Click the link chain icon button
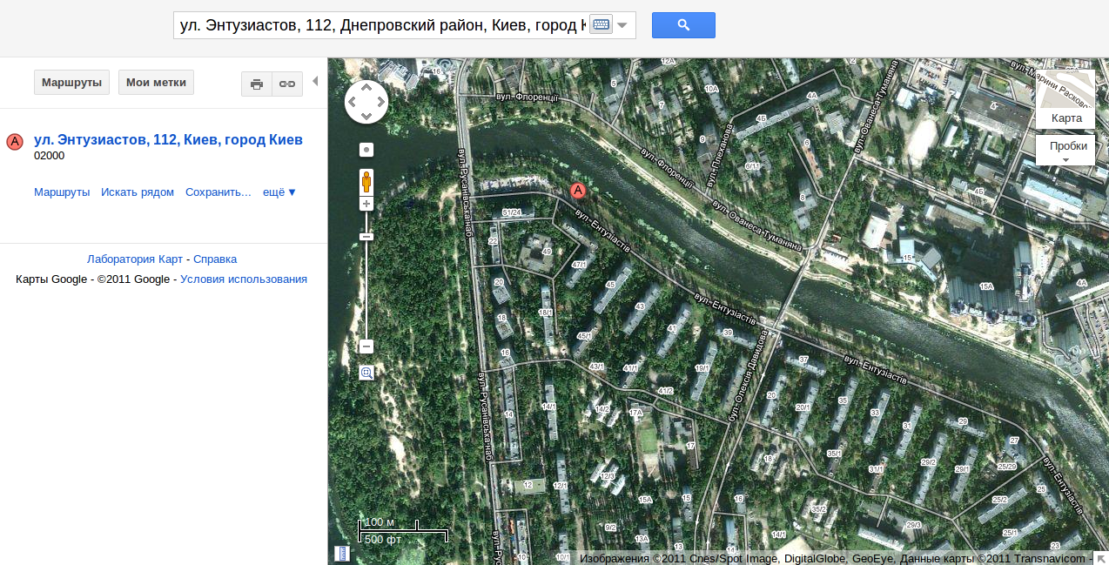 tap(287, 84)
